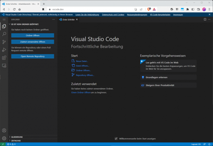Open the hamburger application menu

click(x=4, y=20)
